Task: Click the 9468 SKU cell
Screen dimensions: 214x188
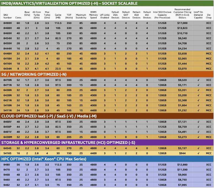Action: 7,175
